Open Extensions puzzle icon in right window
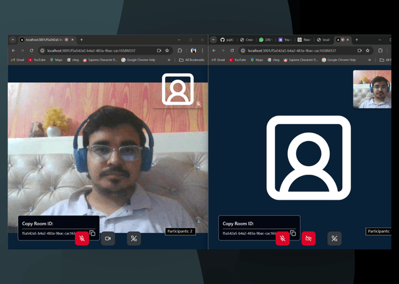This screenshot has width=399, height=284. [x=380, y=51]
